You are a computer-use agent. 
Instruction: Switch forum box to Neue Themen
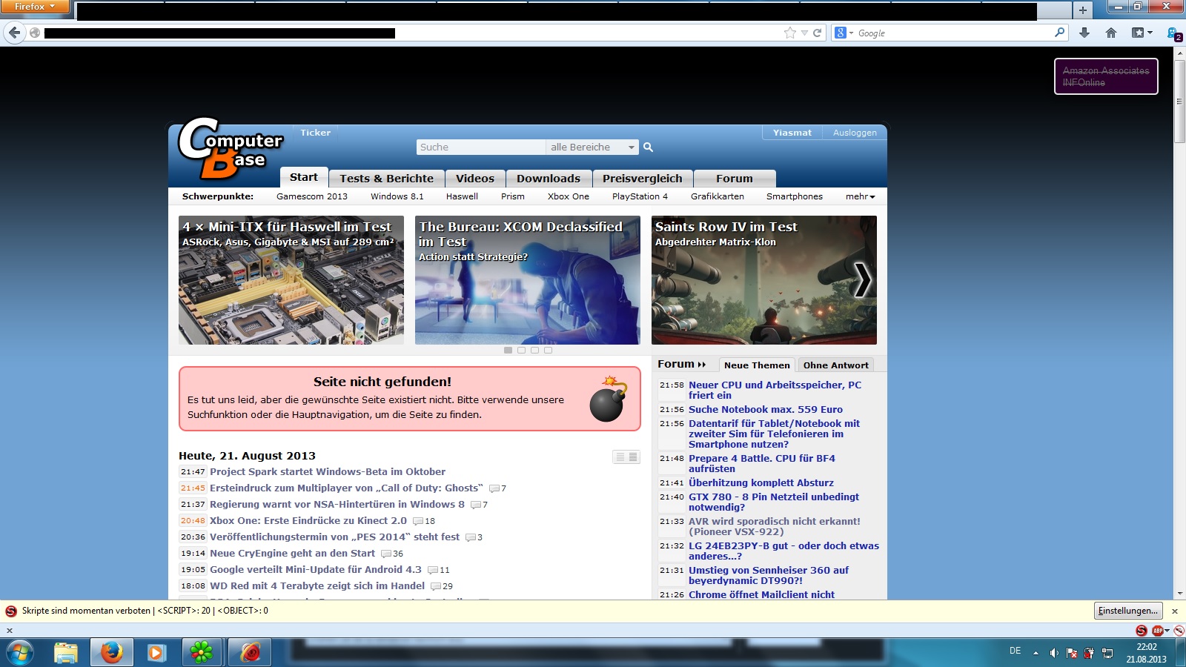[x=757, y=365]
